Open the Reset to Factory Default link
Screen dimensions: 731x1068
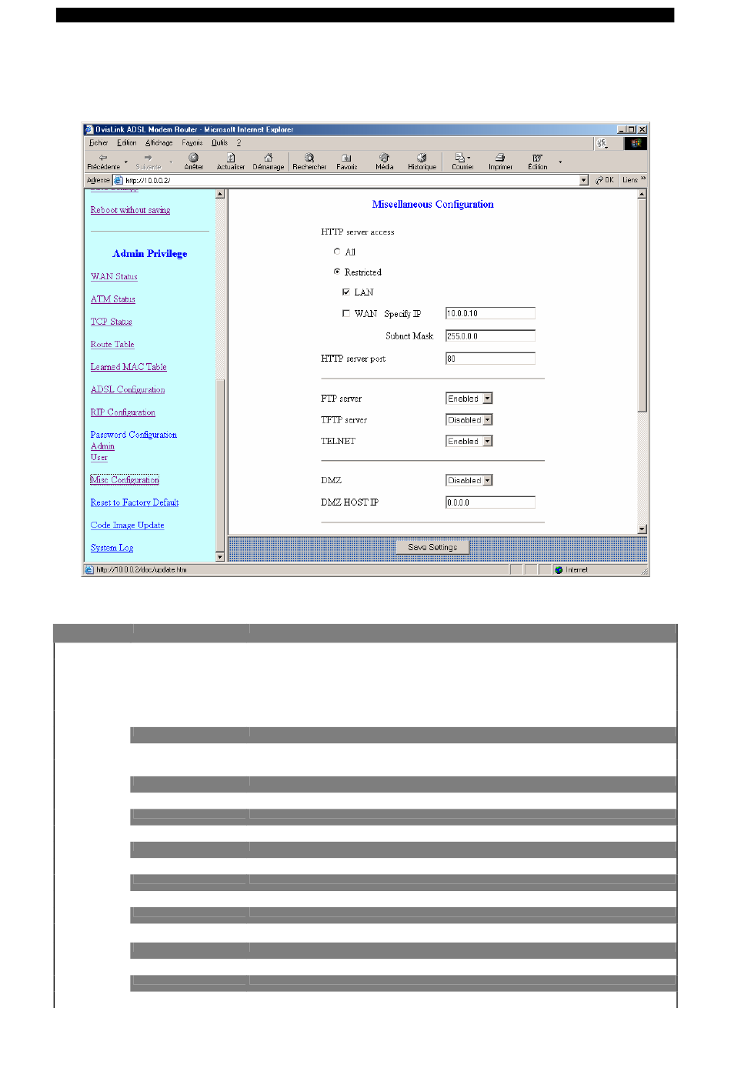[135, 502]
